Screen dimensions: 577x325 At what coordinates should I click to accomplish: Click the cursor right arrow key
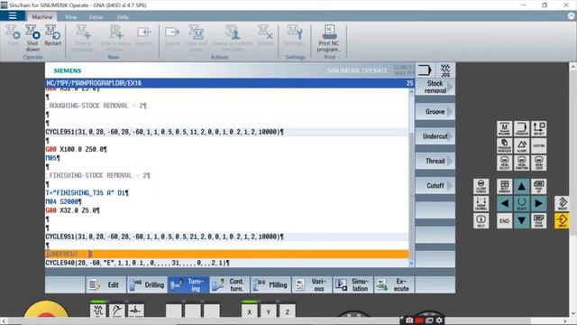pyautogui.click(x=539, y=203)
